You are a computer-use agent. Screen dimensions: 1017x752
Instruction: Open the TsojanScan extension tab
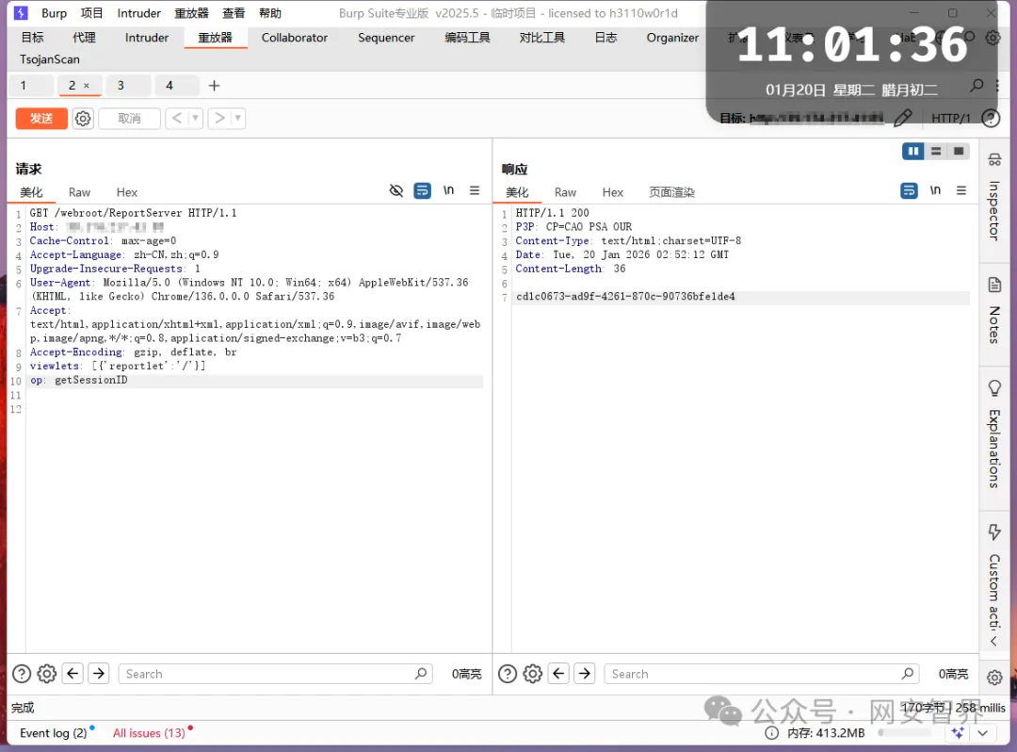coord(49,59)
